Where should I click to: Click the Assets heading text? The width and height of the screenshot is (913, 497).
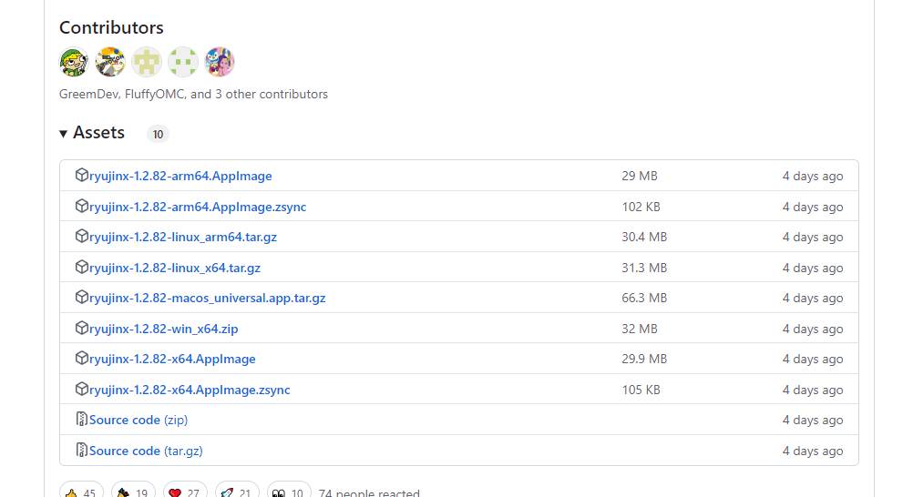tap(99, 133)
